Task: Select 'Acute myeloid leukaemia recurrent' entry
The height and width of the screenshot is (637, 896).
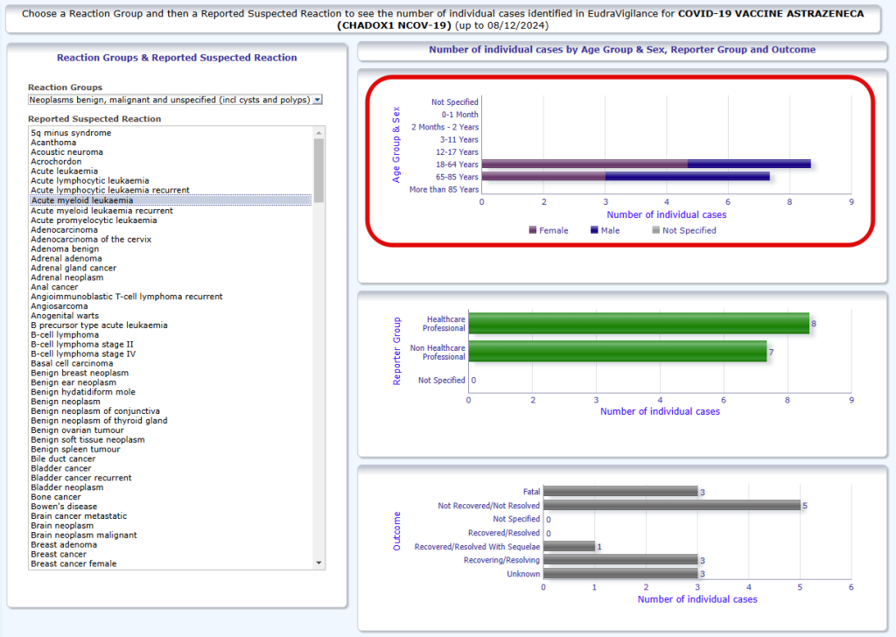Action: point(101,211)
